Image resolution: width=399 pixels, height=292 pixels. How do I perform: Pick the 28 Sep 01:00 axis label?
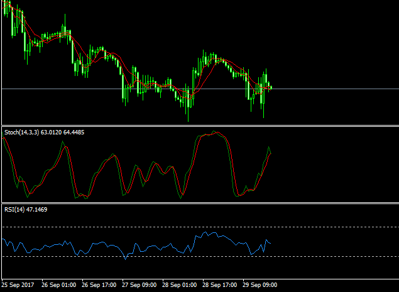[x=180, y=284]
